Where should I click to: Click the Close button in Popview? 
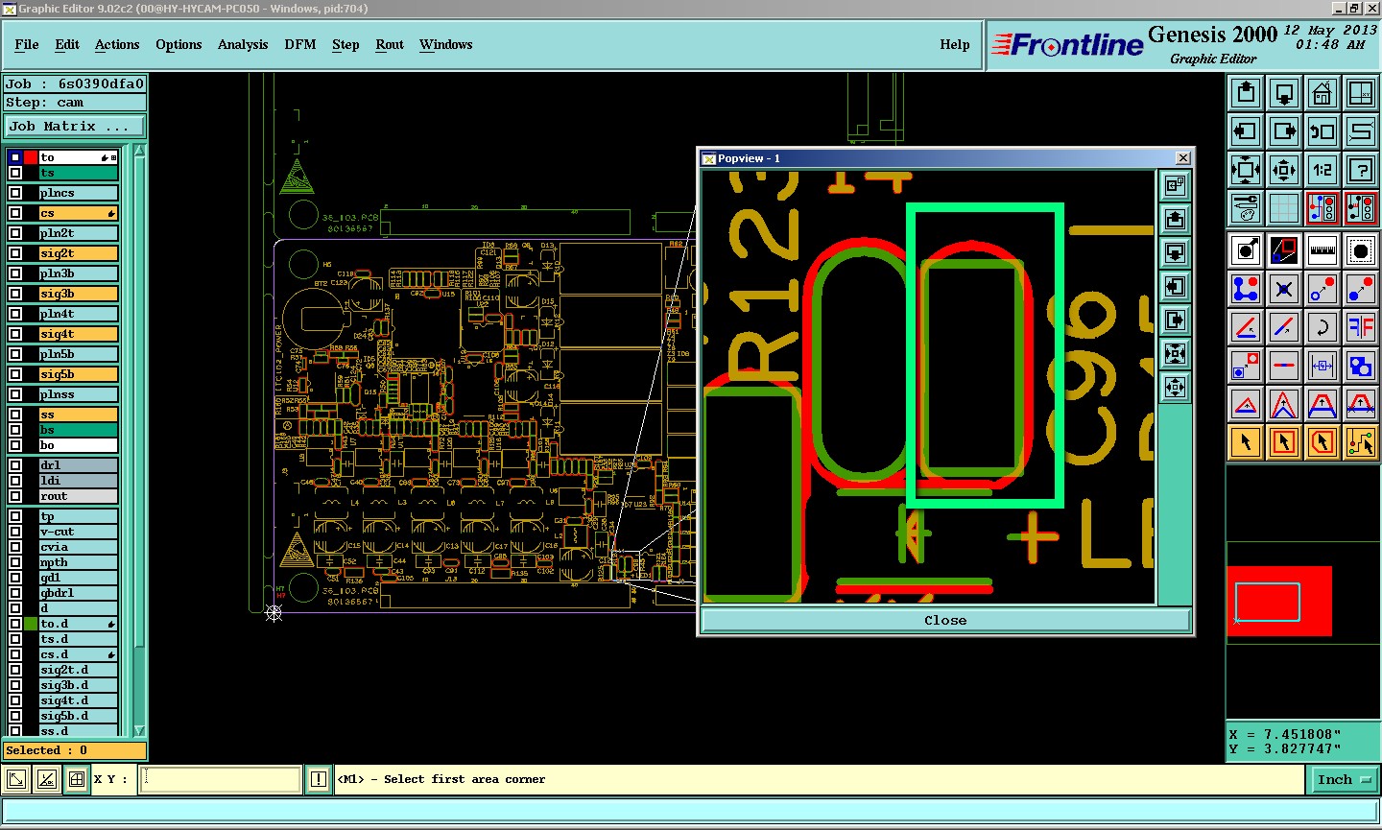(x=945, y=621)
